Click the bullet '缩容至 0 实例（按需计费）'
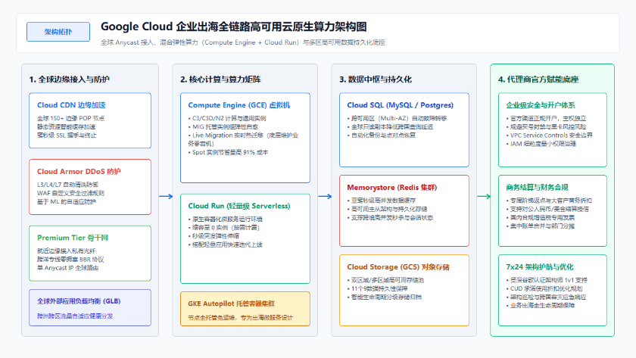 point(224,228)
